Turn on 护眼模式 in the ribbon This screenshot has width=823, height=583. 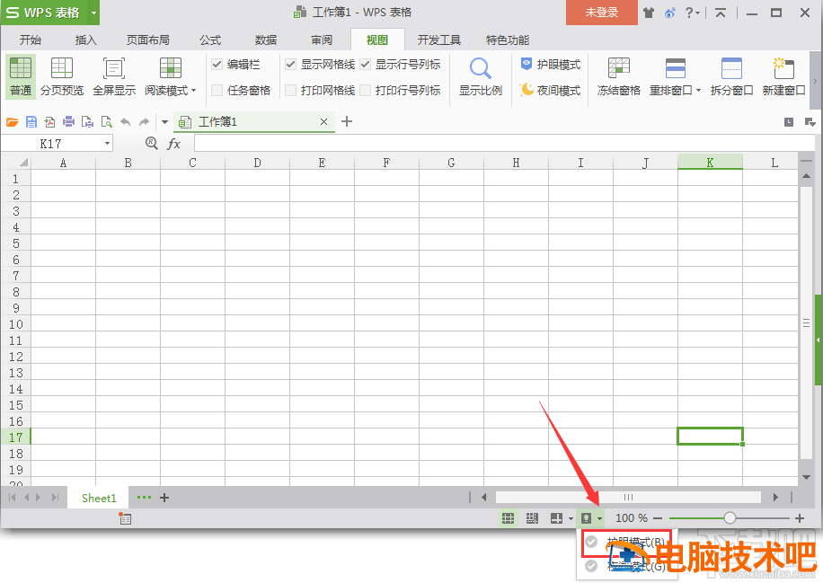(x=551, y=64)
